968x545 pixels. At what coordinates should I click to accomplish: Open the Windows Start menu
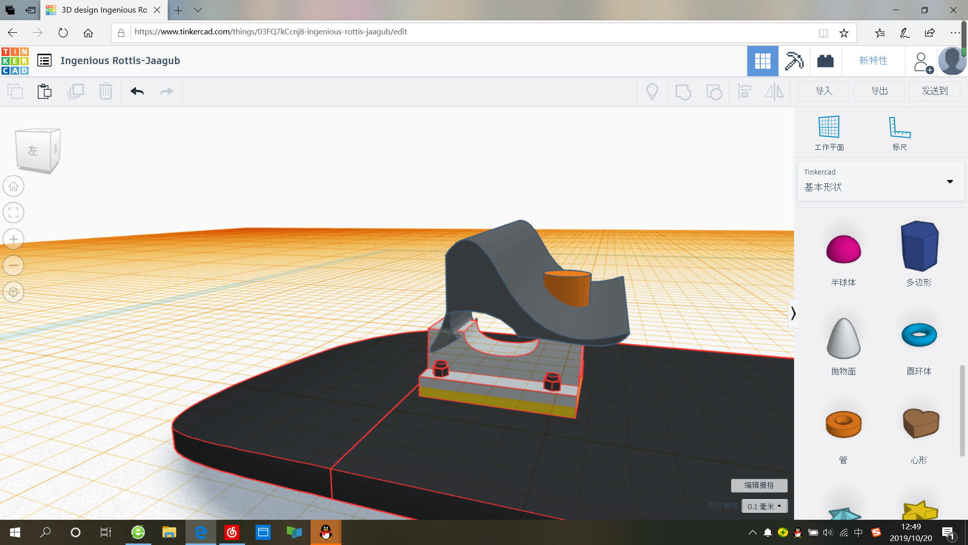pyautogui.click(x=15, y=532)
